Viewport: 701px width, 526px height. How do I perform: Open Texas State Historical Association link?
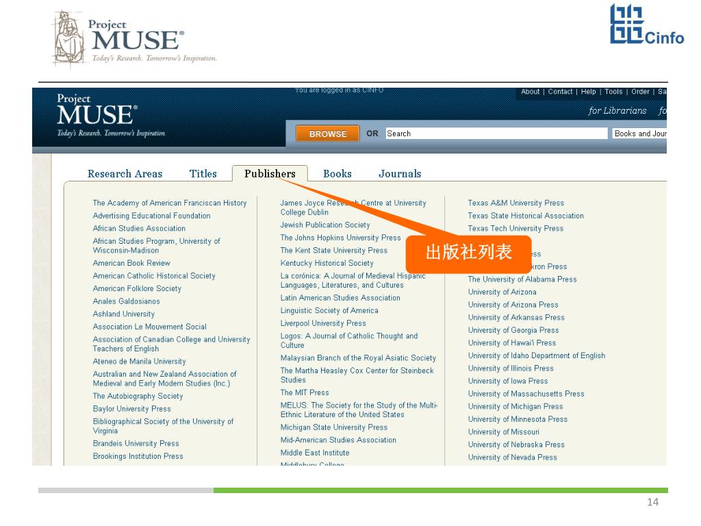[x=526, y=216]
